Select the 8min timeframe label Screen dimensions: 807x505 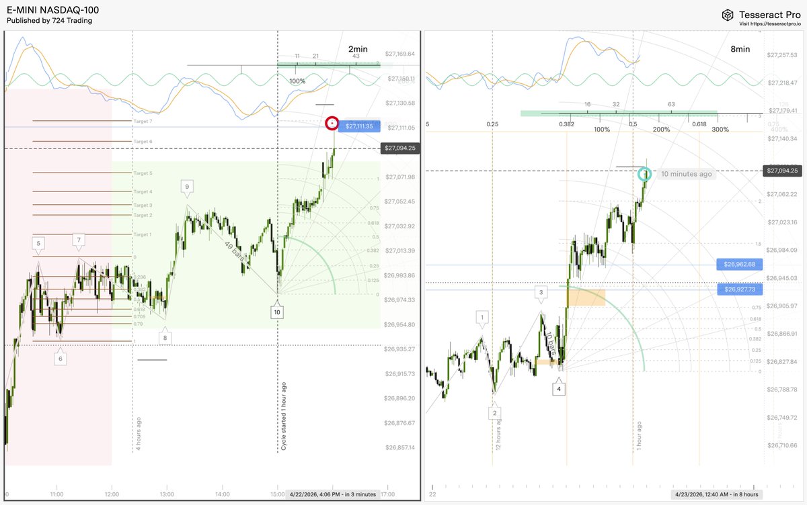coord(740,49)
